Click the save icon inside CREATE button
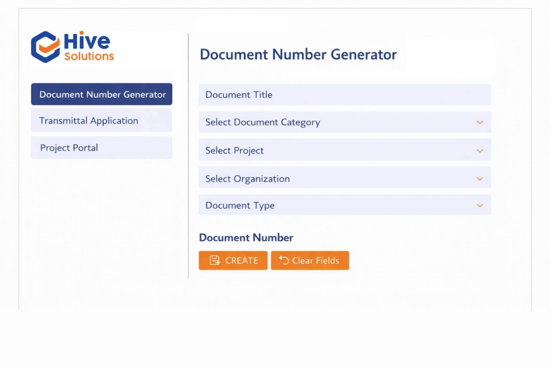This screenshot has width=552, height=368. pos(215,260)
